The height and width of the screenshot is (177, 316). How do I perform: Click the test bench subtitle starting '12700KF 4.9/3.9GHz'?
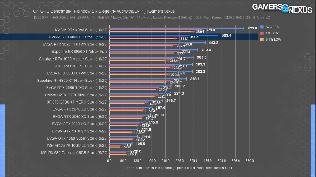coord(152,18)
